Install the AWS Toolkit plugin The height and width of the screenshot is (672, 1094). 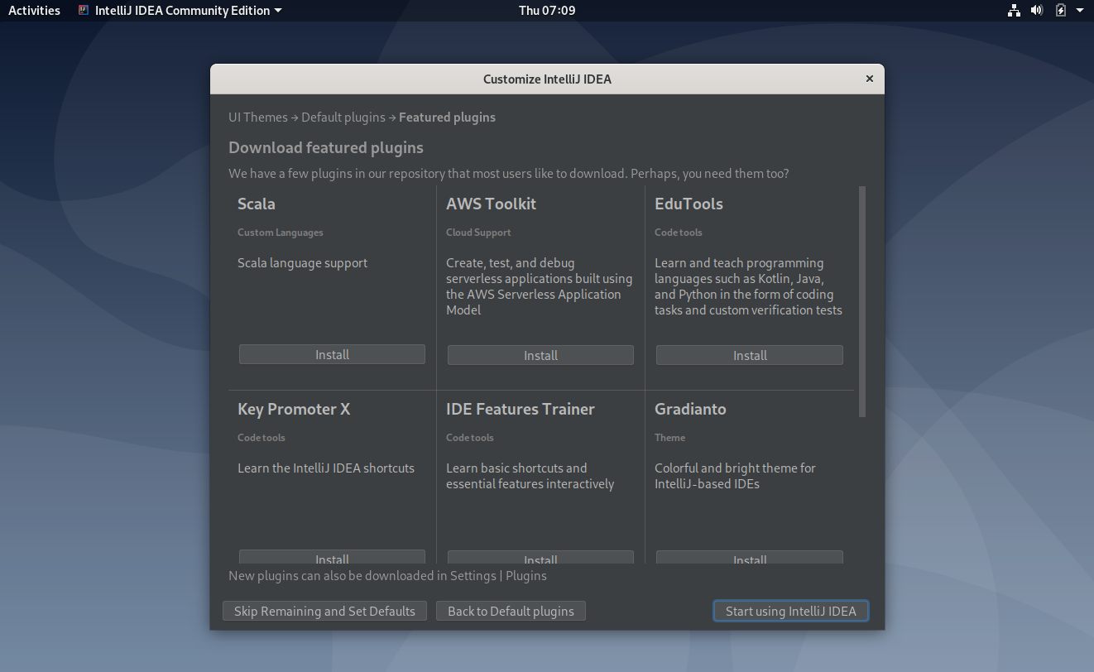[x=540, y=355]
